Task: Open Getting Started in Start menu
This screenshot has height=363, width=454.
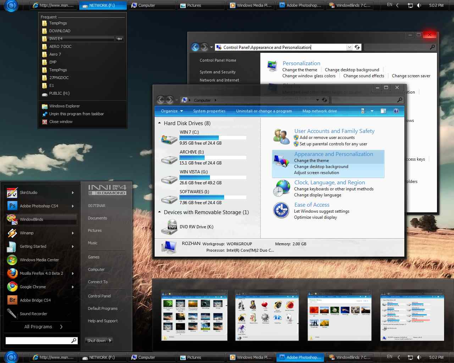Action: point(33,246)
